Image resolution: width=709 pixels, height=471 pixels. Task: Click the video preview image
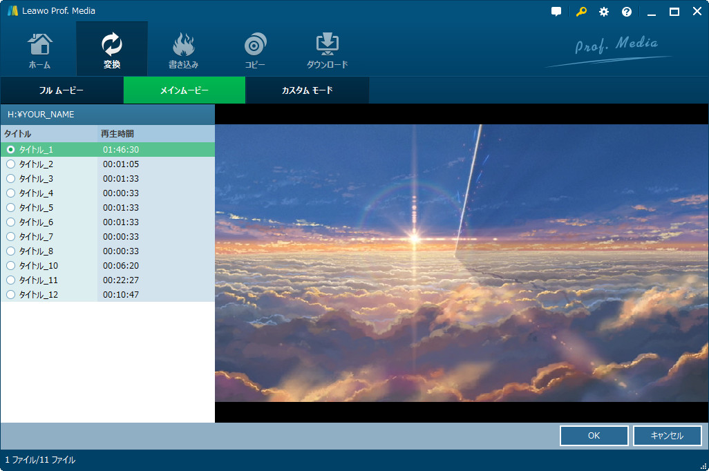pos(462,263)
